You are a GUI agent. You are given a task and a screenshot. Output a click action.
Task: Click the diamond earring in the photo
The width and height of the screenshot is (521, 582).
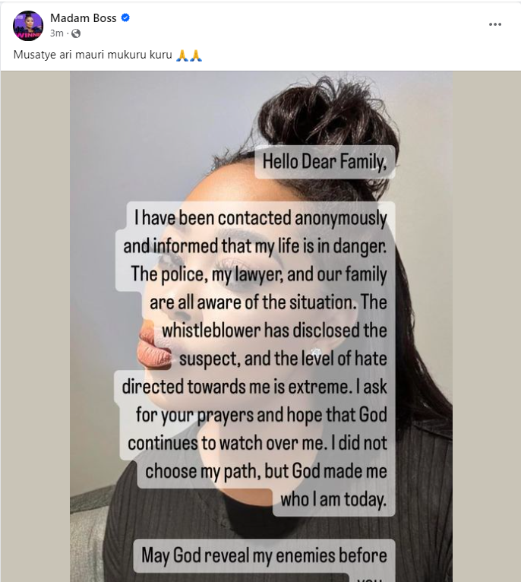[x=317, y=352]
